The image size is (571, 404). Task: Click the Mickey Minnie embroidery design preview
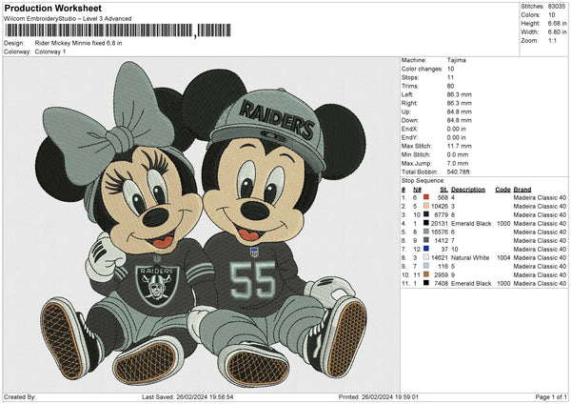(x=202, y=224)
